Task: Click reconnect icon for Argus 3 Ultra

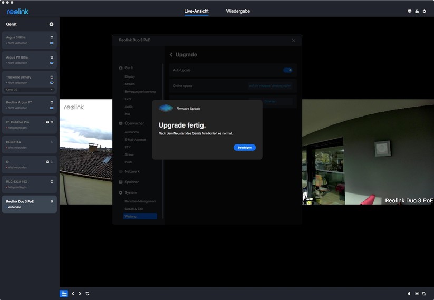Action: 52,37
